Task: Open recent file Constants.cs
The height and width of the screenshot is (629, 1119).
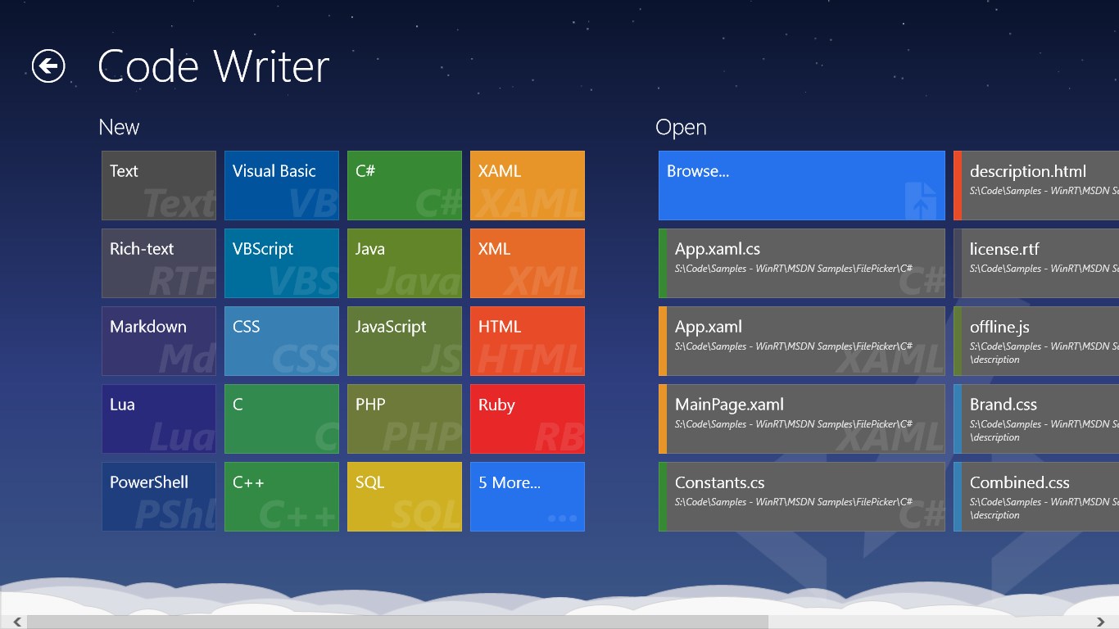Action: [x=802, y=496]
